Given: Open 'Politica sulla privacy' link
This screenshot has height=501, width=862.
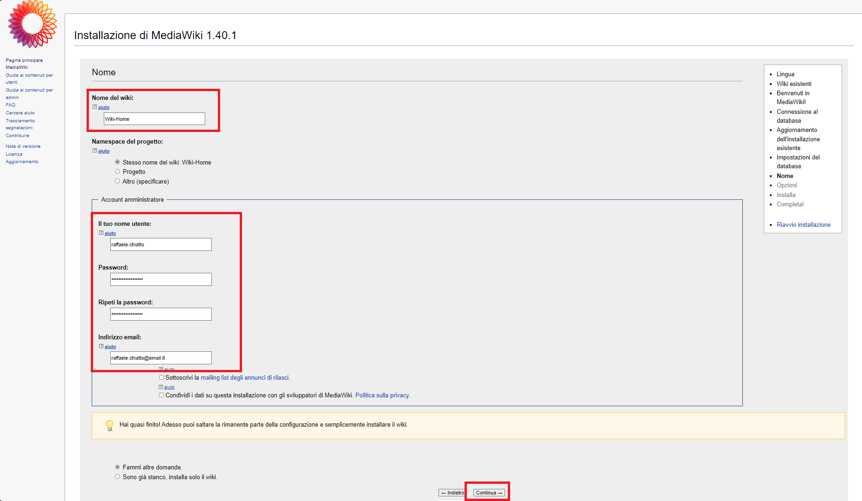Looking at the screenshot, I should [382, 396].
